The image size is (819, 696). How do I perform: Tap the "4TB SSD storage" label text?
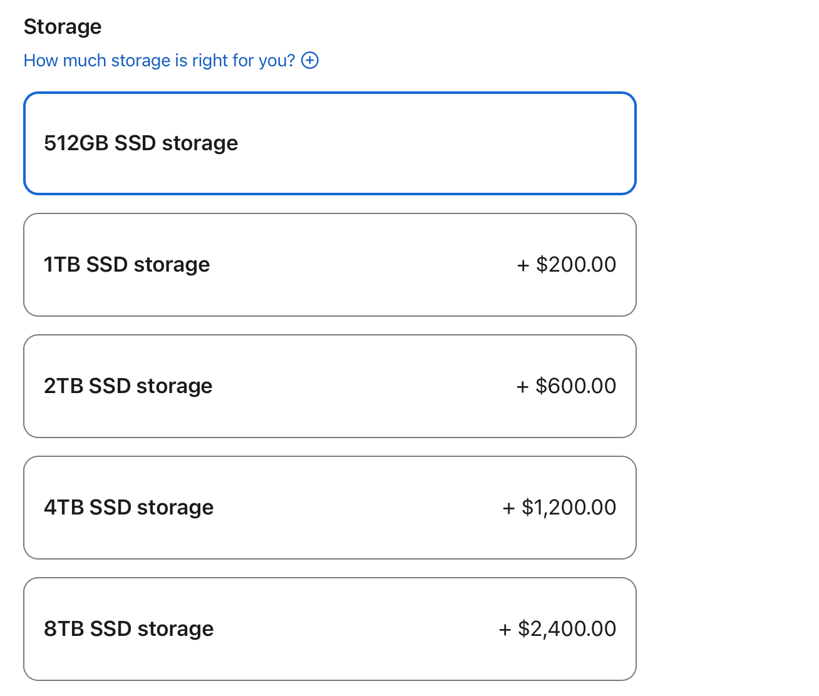(x=128, y=508)
